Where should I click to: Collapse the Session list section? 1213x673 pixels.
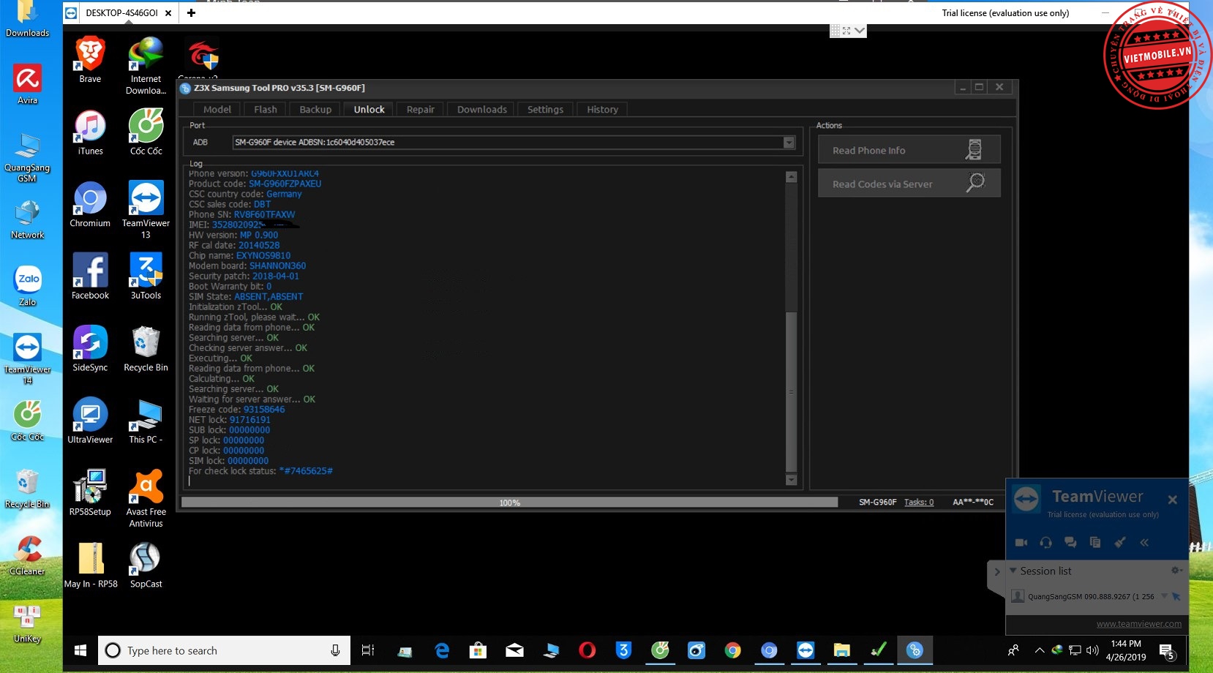coord(1013,571)
